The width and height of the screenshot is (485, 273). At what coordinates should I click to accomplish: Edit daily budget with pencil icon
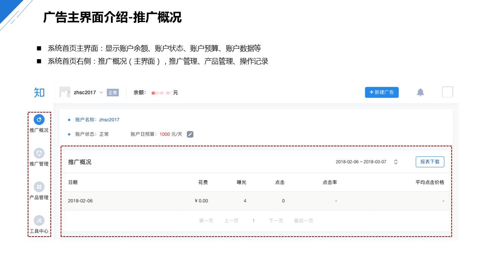coord(190,134)
